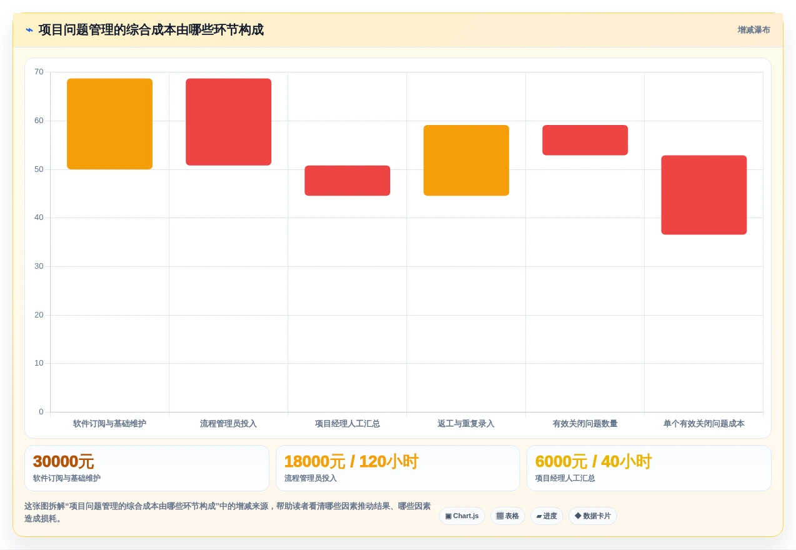The image size is (796, 550).
Task: Click the y-axis tick label 30
Action: [x=39, y=266]
